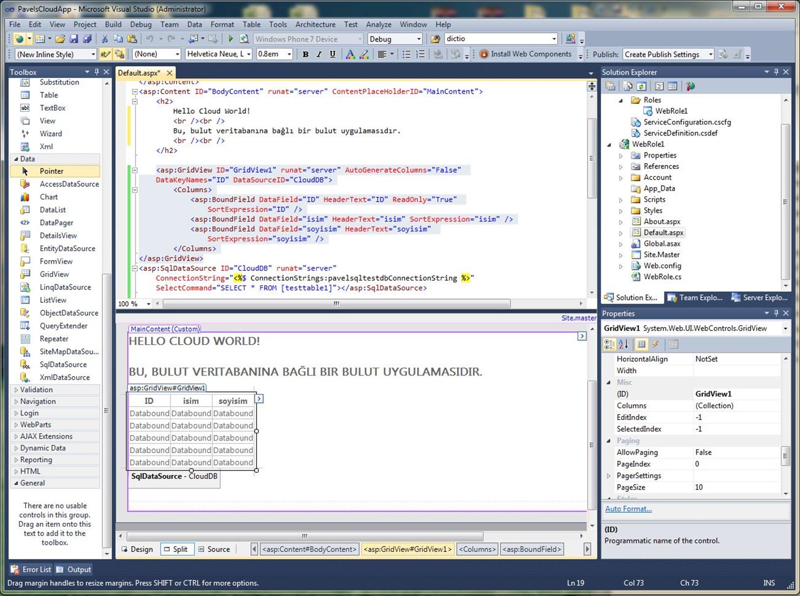Screen dimensions: 800x596
Task: Toggle the Show Overlay toolbar button
Action: (x=119, y=54)
